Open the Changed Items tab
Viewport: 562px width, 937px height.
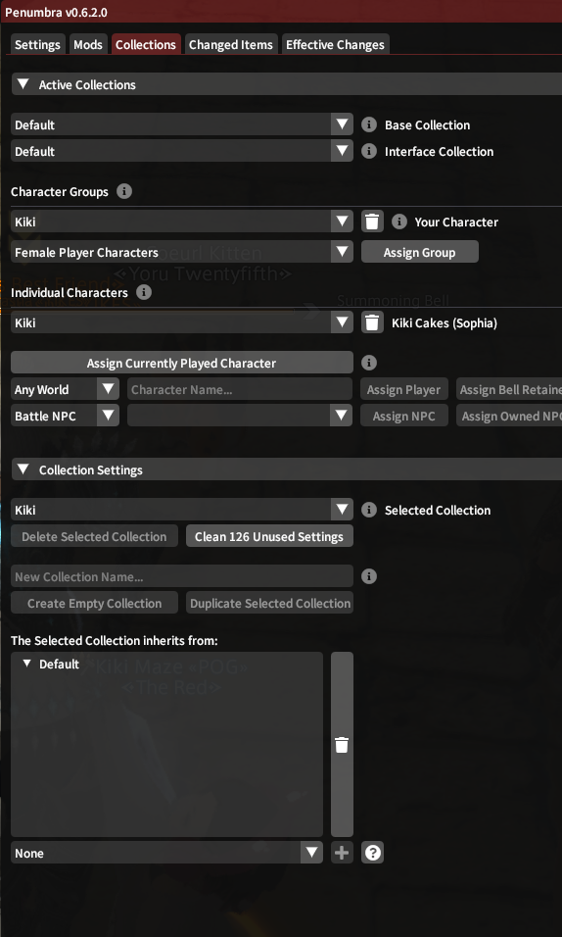click(230, 44)
